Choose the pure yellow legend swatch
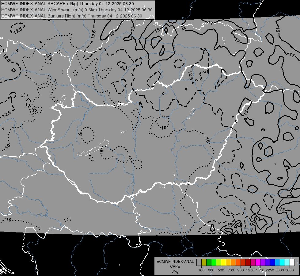The height and width of the screenshot is (276, 300). pyautogui.click(x=223, y=262)
